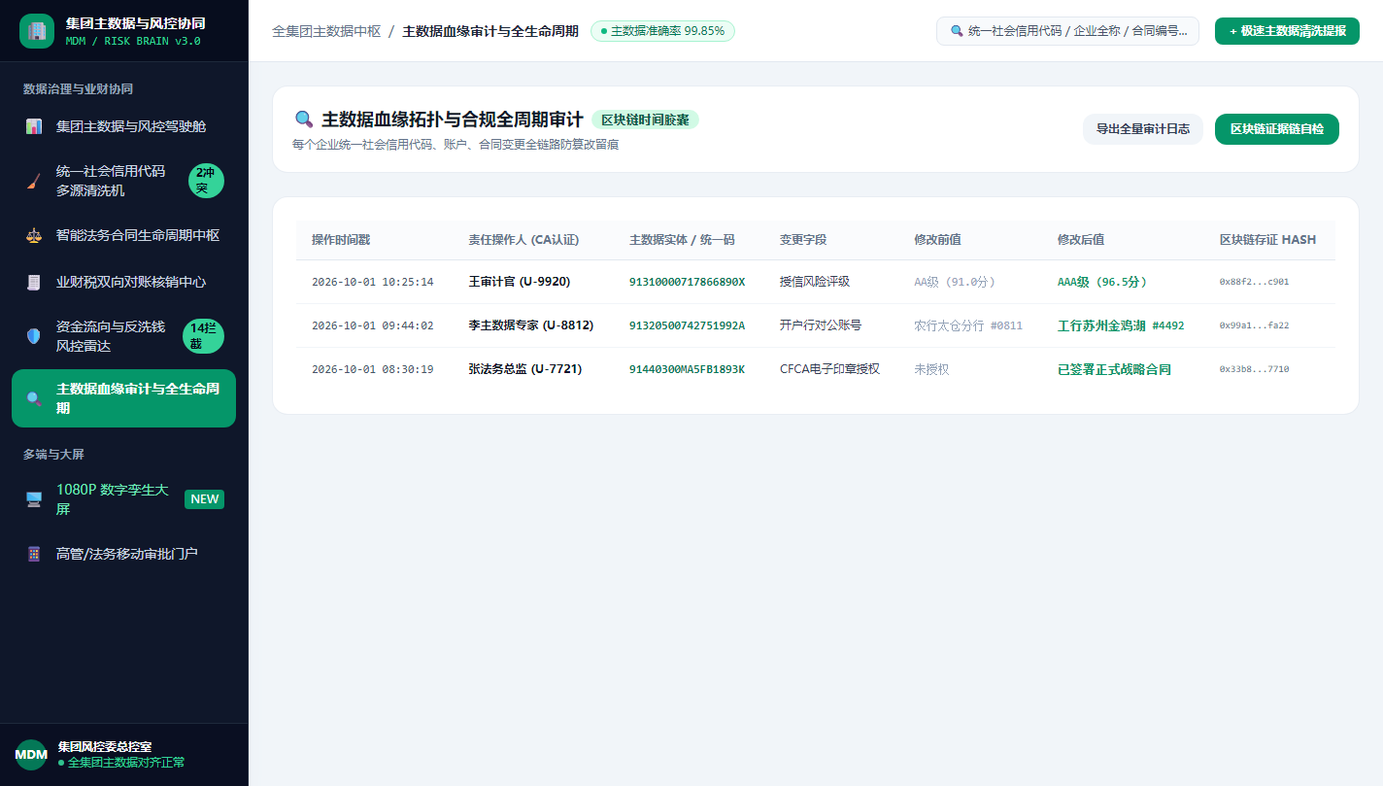
Task: Open 智能法务合同生命周期中枢 menu item
Action: (x=123, y=235)
